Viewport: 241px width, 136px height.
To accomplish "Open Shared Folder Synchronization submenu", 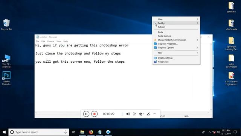I will click(x=176, y=40).
